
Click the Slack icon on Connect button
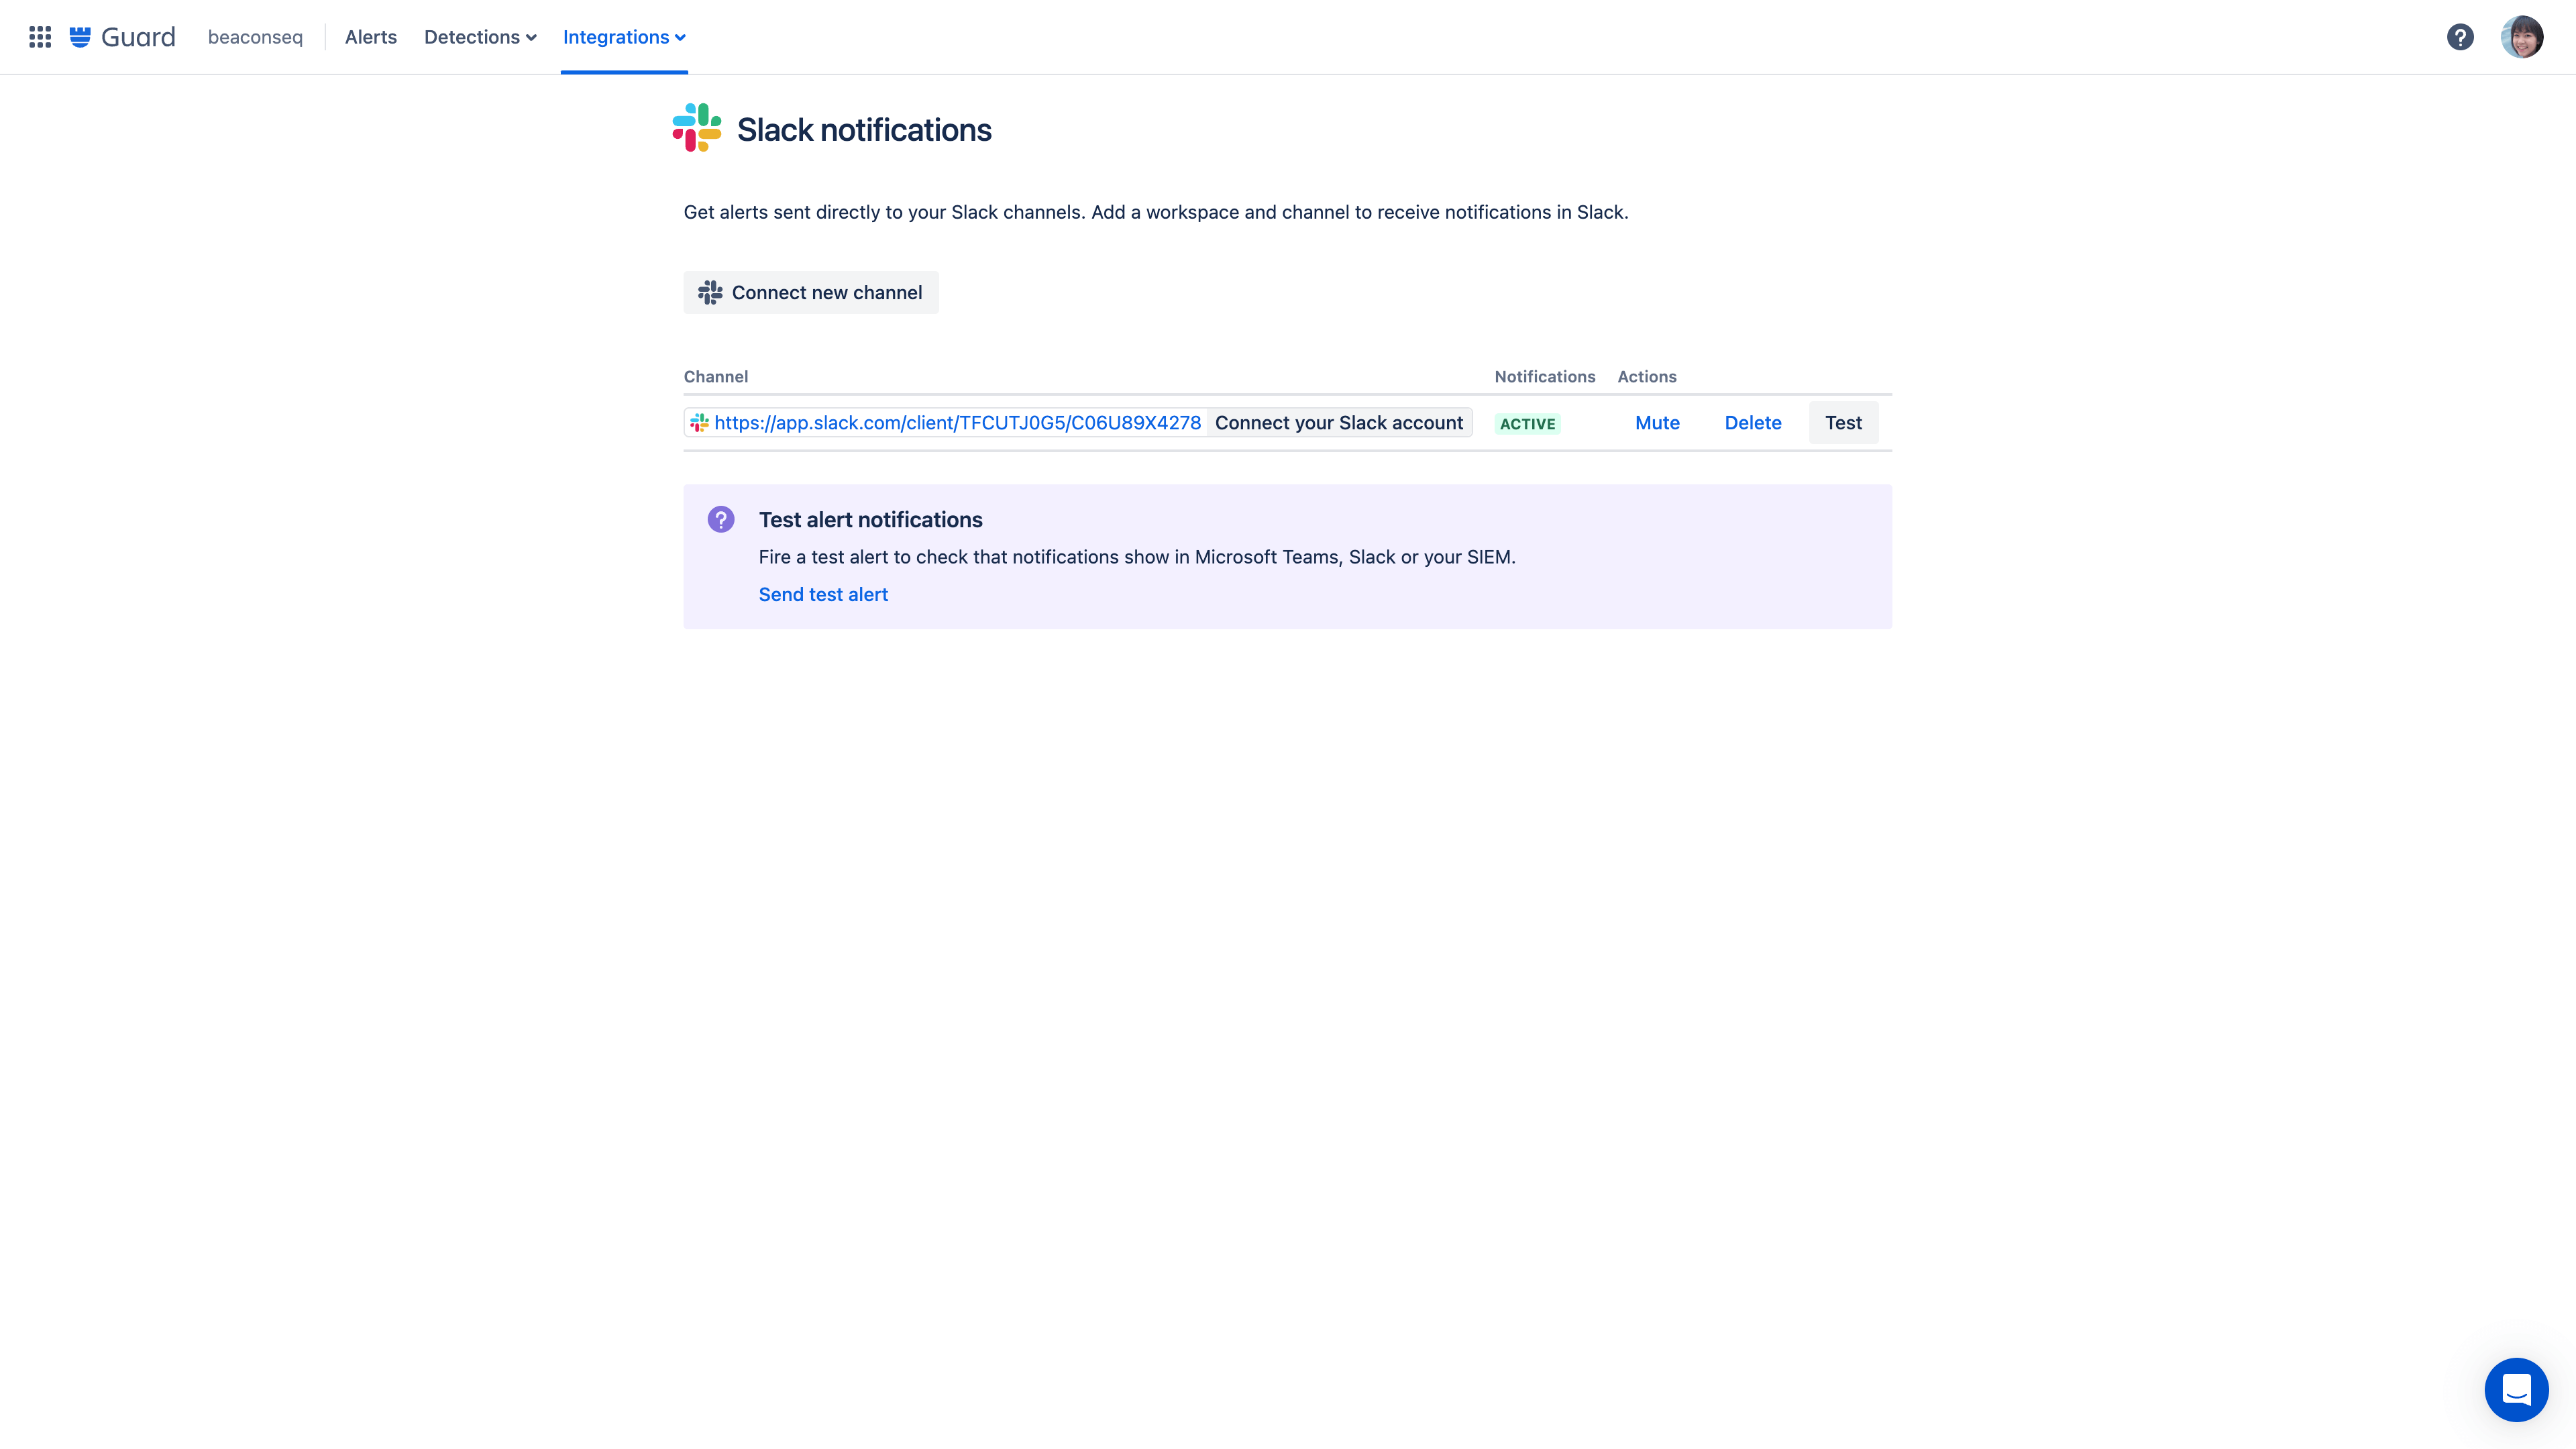tap(711, 292)
